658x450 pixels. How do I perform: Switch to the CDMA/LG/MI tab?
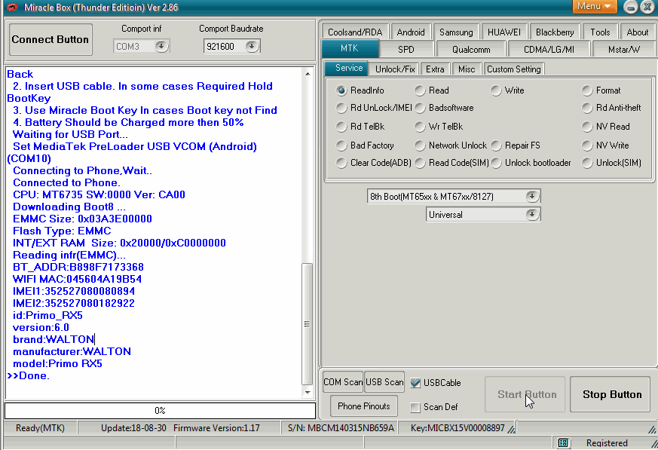[x=549, y=49]
